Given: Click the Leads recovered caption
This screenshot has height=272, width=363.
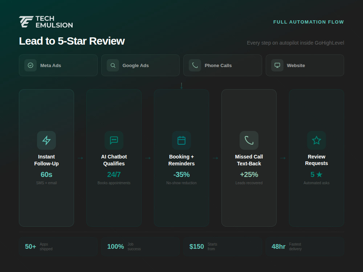Looking at the screenshot, I should [249, 183].
